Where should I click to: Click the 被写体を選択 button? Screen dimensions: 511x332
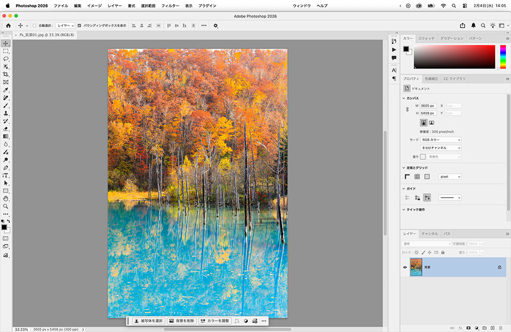(x=147, y=321)
